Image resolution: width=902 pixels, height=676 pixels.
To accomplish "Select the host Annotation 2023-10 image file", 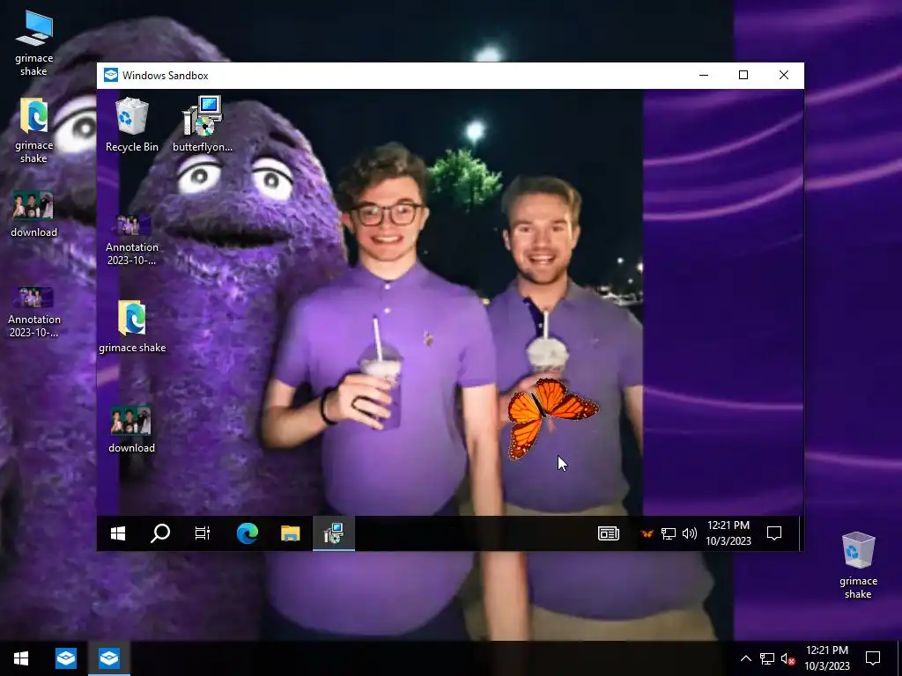I will 34,312.
